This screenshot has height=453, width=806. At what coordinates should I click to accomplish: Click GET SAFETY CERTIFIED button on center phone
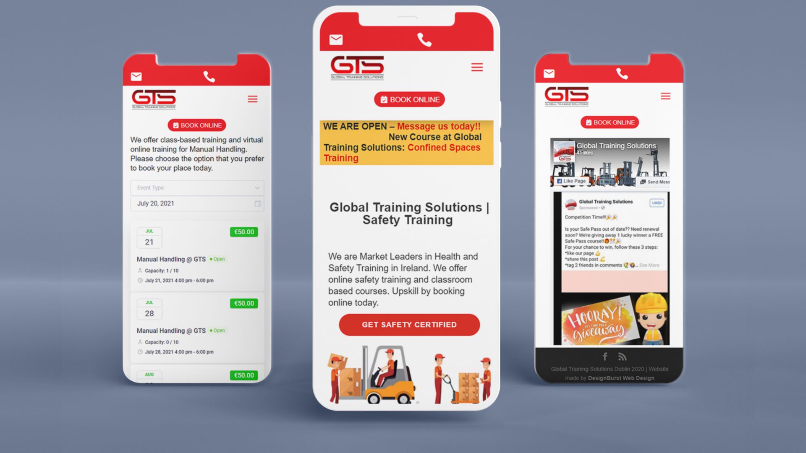pos(409,324)
